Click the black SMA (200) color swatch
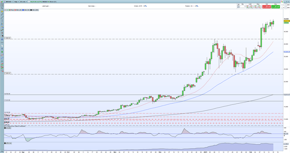Screen dimensions: 290x153 pos(31,10)
